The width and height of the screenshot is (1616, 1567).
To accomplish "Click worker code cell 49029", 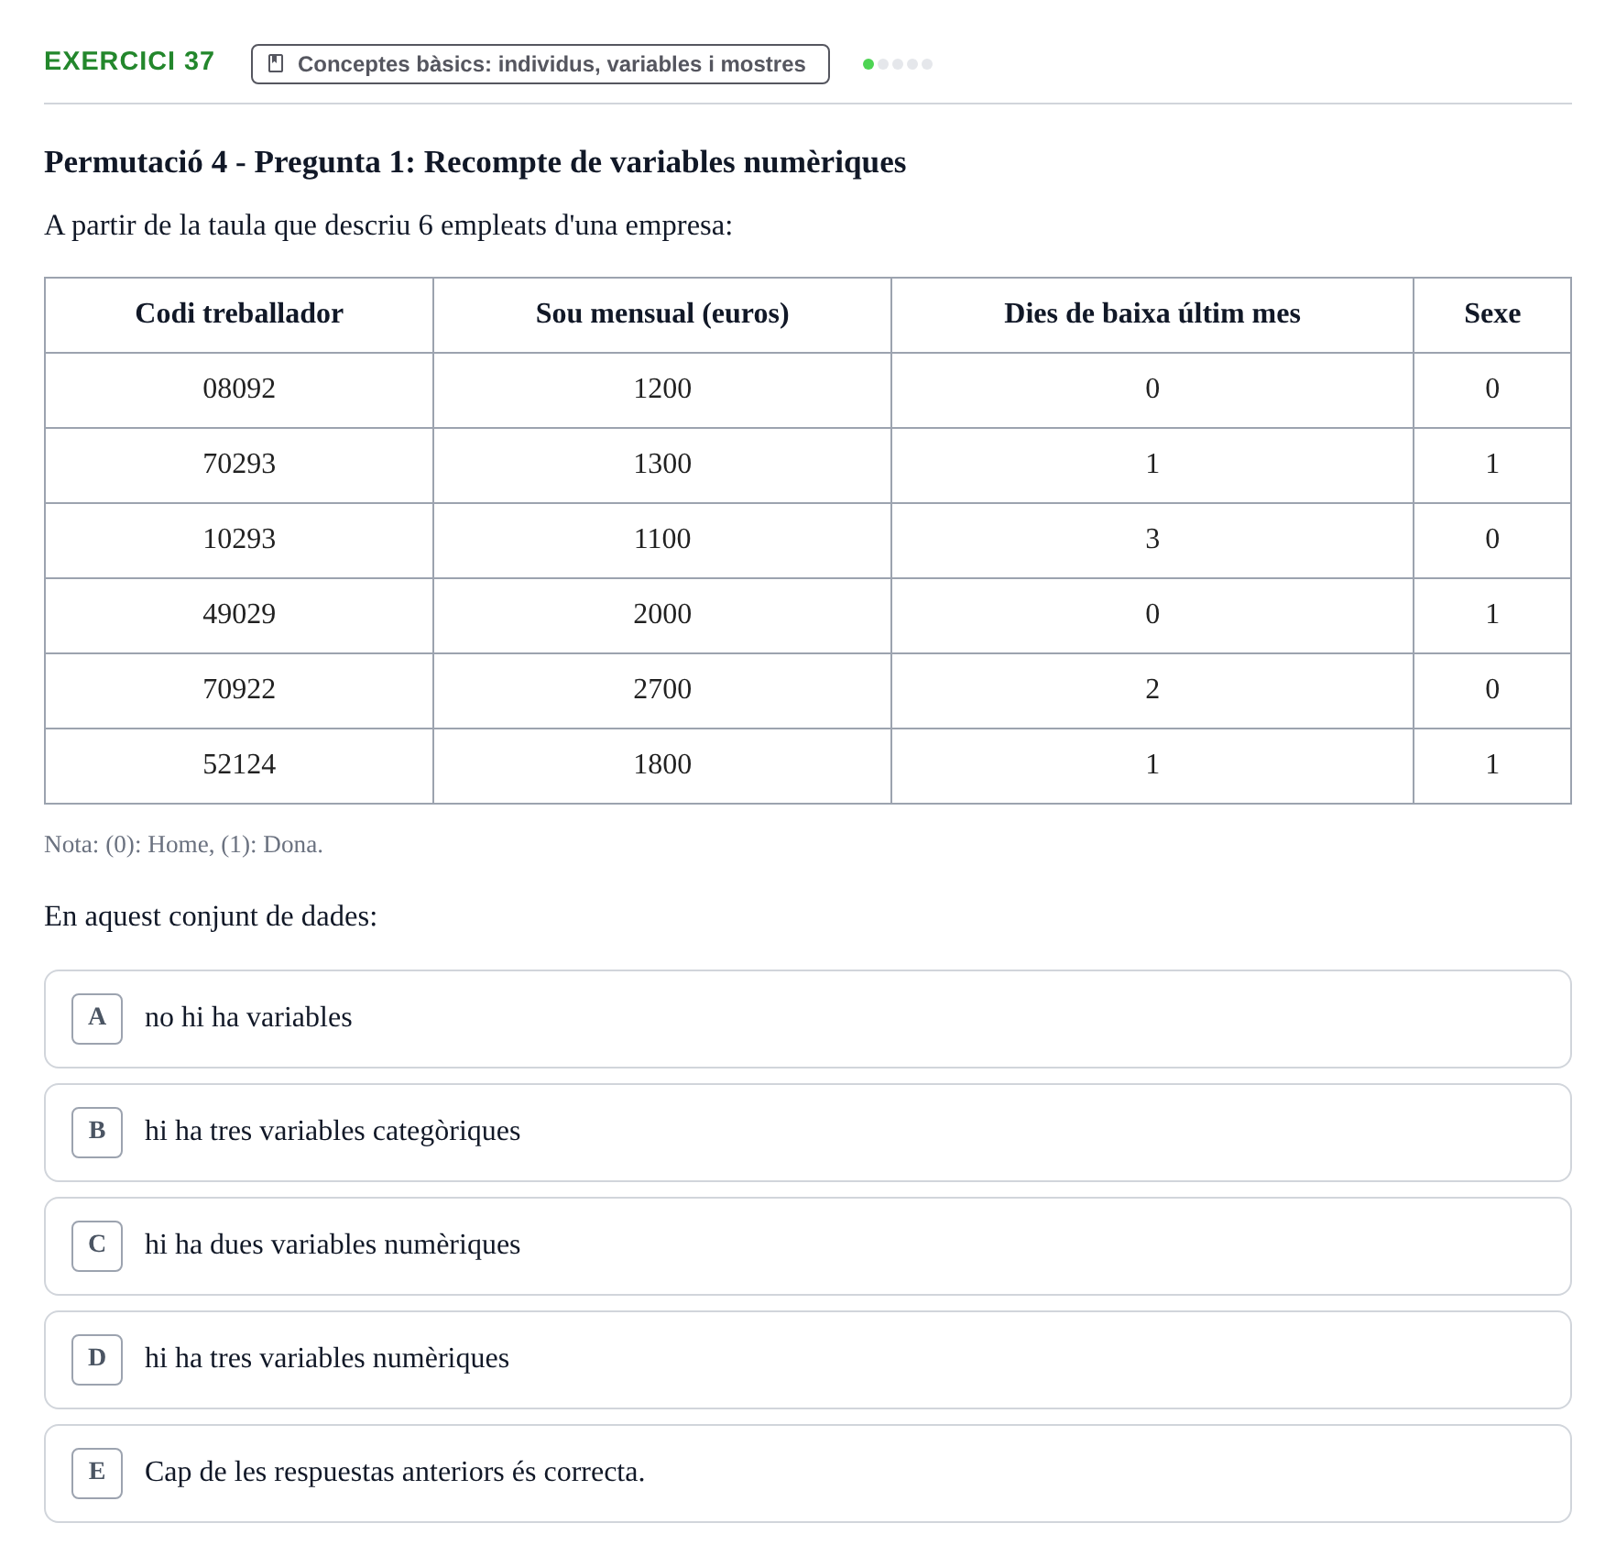I will [x=239, y=615].
